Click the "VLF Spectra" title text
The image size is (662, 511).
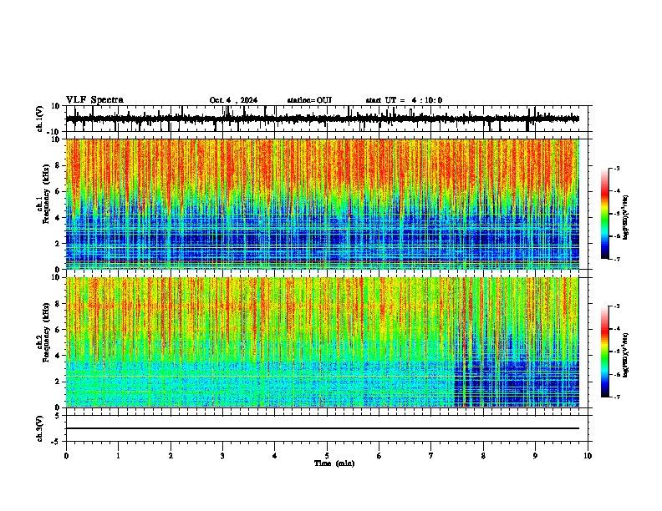[x=94, y=100]
